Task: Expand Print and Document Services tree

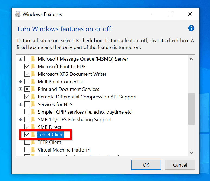Action: pos(20,89)
